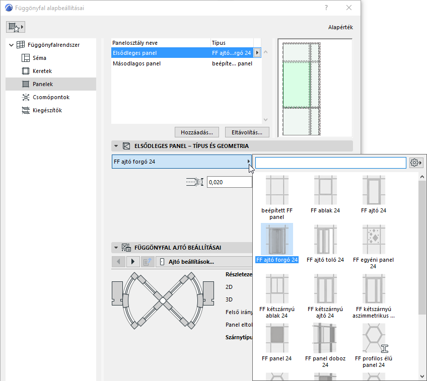Select Függönyfalrendszer in the tree
Image resolution: width=427 pixels, height=381 pixels.
(53, 45)
